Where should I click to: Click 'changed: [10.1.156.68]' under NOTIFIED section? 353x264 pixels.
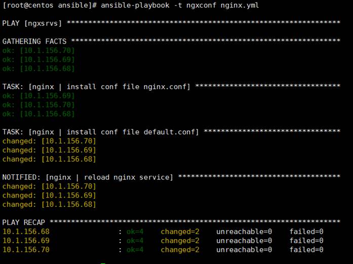click(49, 204)
